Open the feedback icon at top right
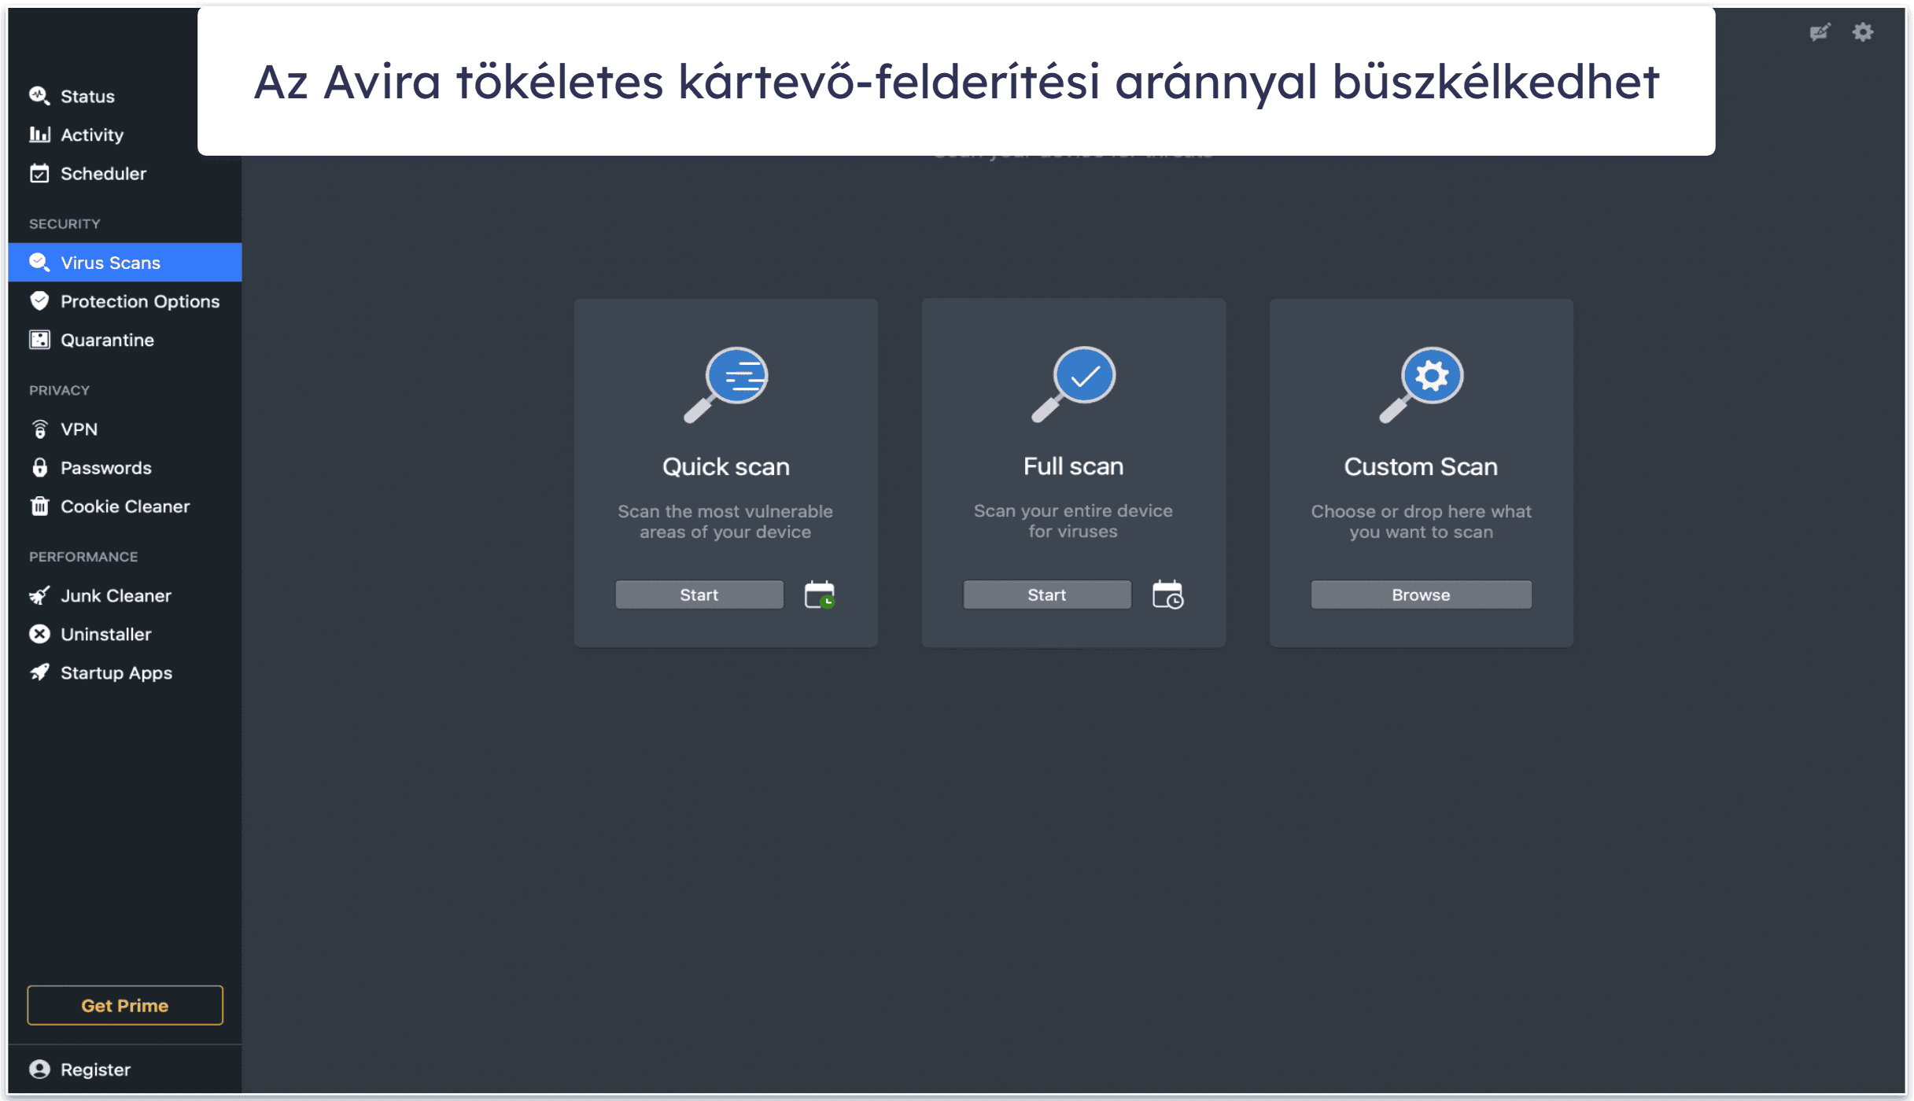 (1820, 32)
